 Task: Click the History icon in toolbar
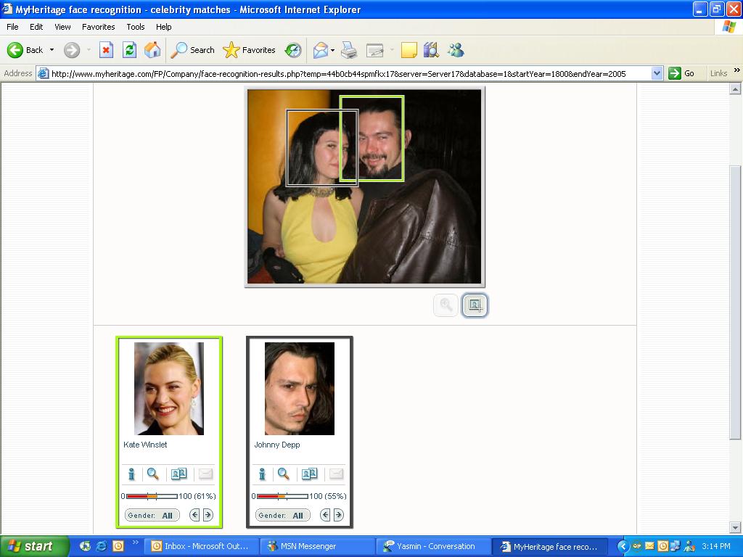coord(293,50)
